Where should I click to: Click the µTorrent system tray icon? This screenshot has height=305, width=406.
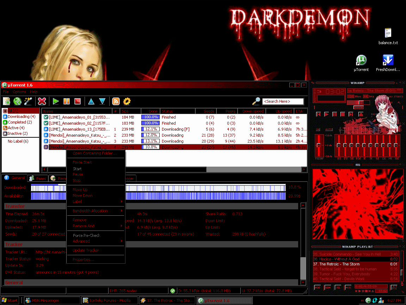pos(368,300)
